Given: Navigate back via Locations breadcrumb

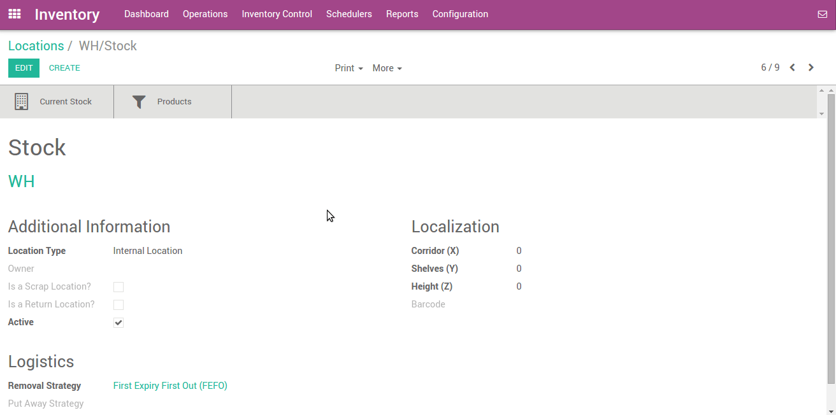Looking at the screenshot, I should click(x=36, y=45).
